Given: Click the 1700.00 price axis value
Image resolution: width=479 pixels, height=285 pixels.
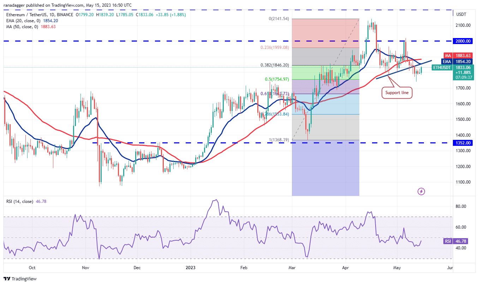Looking at the screenshot, I should pyautogui.click(x=463, y=88).
